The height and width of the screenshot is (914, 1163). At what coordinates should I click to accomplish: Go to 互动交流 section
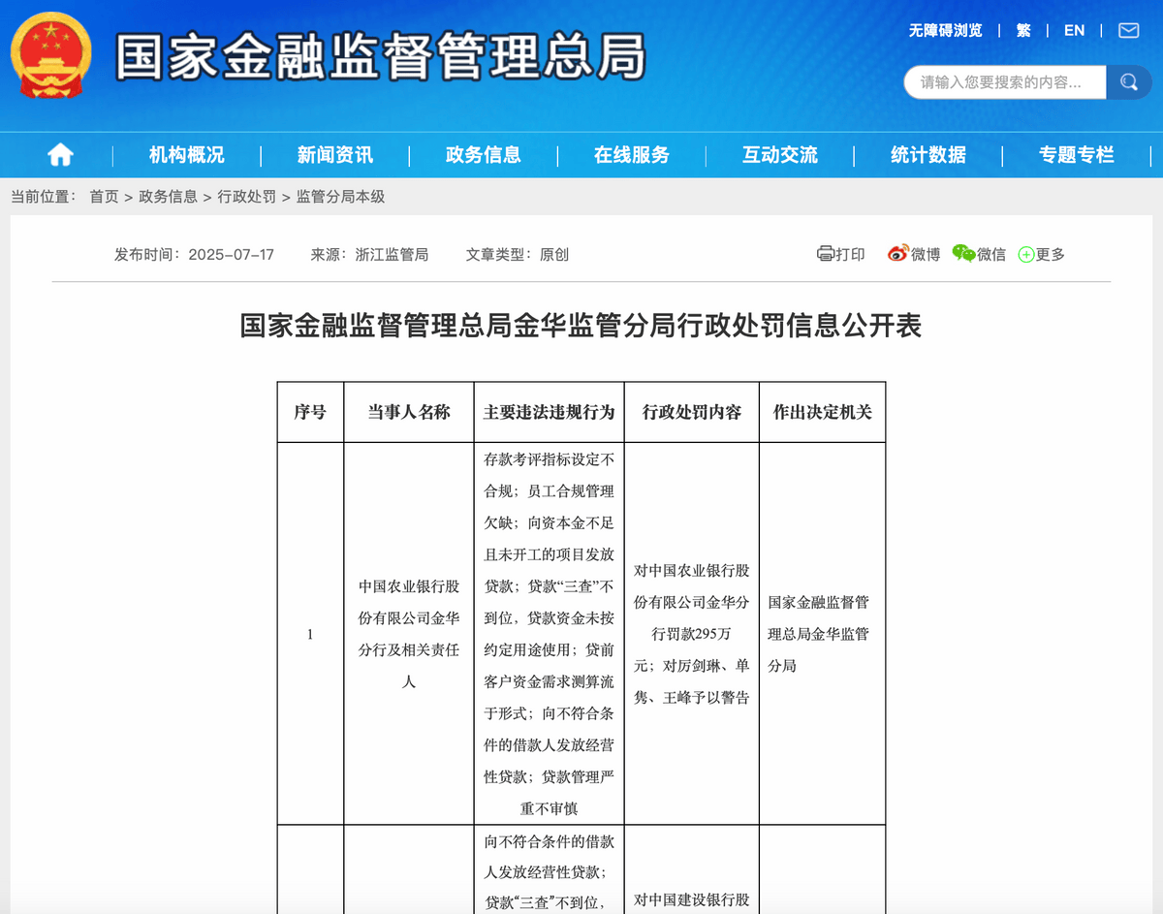(x=780, y=155)
